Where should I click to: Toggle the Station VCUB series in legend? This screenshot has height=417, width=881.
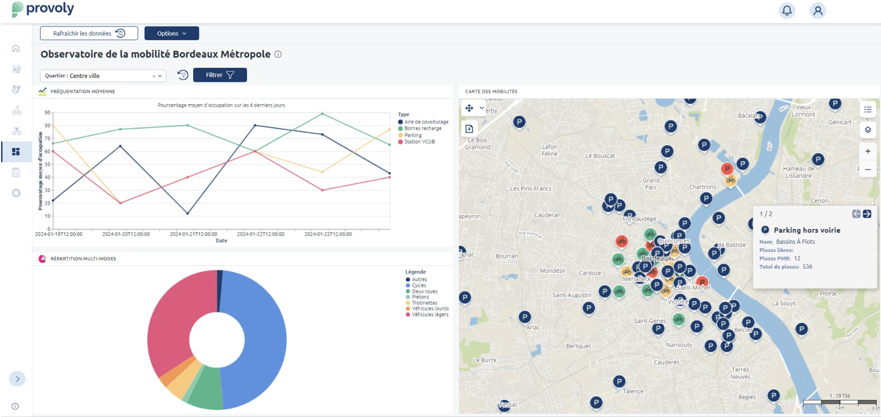click(419, 142)
